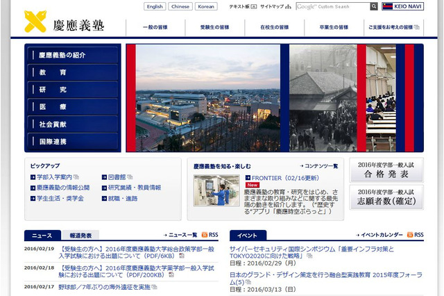Click the arrow icon beside 慶應義塾の情報公開
Viewport: 444px width, 296px height.
33,188
